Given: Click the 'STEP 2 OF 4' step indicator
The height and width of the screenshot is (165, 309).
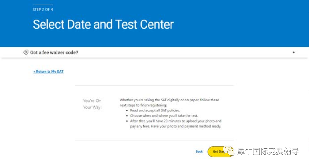Looking at the screenshot, I should click(43, 9).
